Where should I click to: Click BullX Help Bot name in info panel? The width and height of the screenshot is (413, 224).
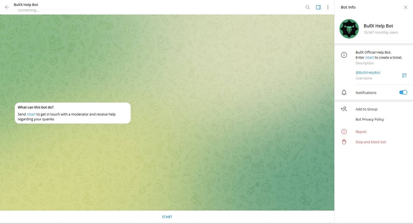[x=378, y=26]
